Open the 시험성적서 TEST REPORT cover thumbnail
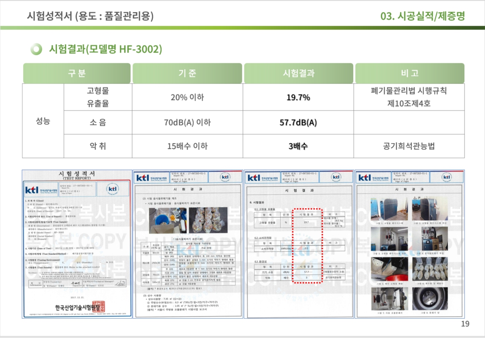Image resolution: width=485 pixels, height=338 pixels. 77,244
